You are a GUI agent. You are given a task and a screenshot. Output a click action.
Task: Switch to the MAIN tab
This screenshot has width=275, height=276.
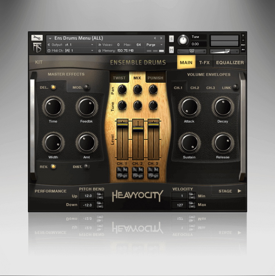pyautogui.click(x=186, y=63)
